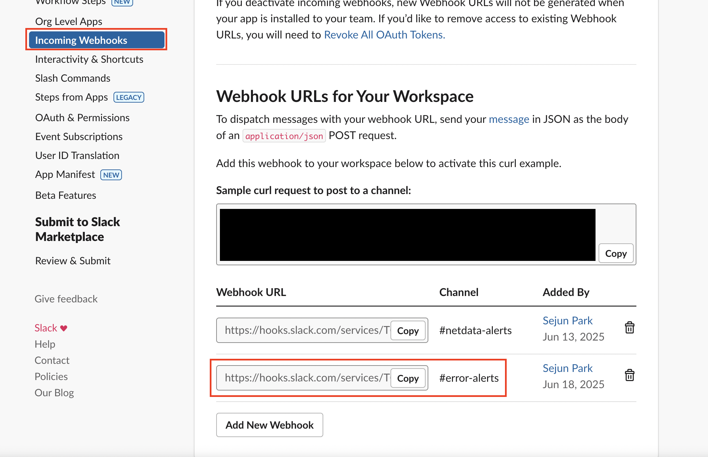
Task: Follow the message documentation link
Action: (x=509, y=119)
